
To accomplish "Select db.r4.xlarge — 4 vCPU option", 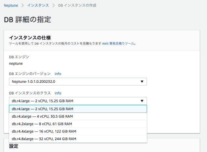I will click(x=78, y=116).
